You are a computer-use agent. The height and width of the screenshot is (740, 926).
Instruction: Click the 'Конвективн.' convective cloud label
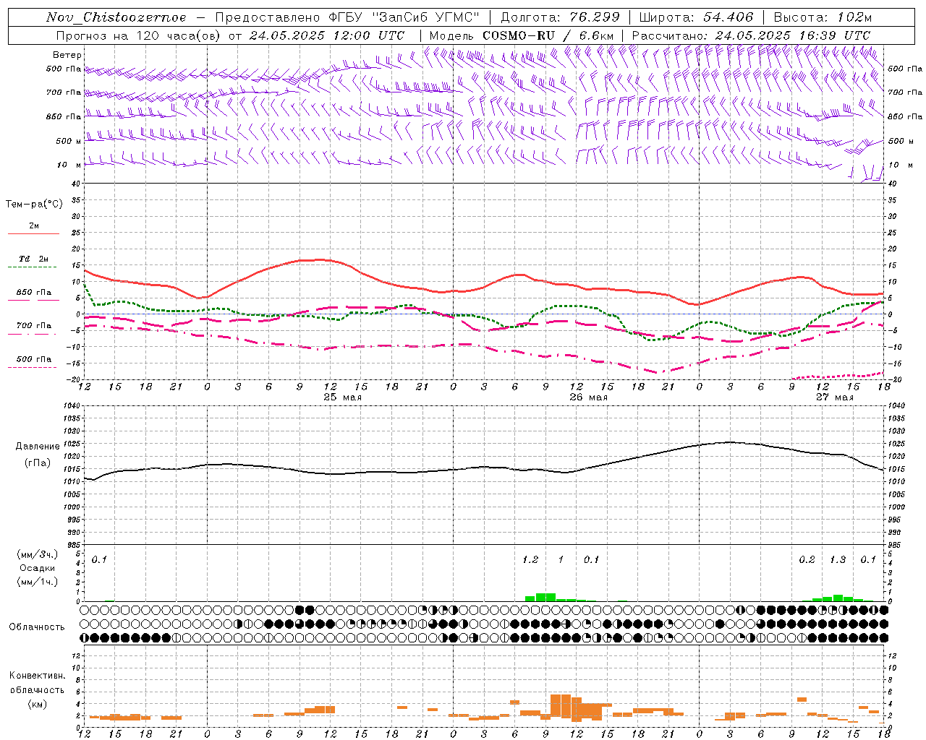[x=37, y=676]
